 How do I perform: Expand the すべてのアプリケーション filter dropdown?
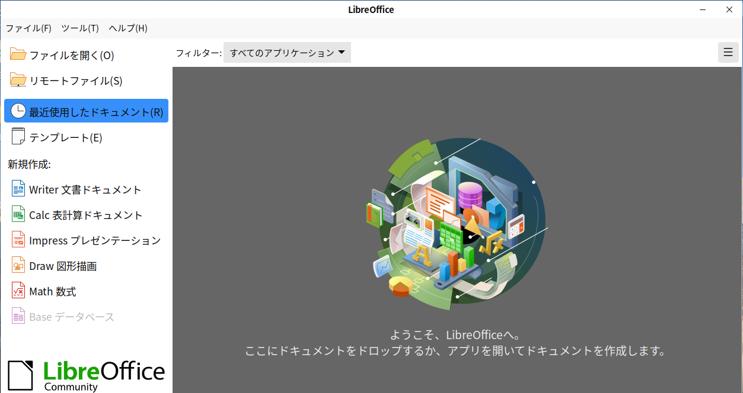287,53
